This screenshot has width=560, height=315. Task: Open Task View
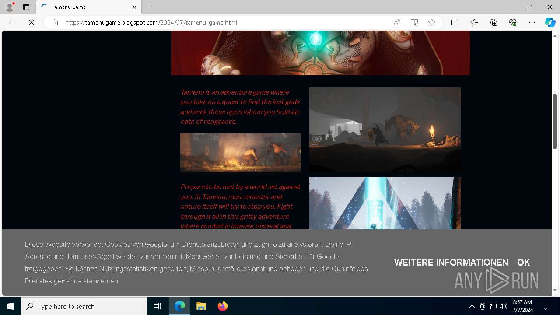pos(157,306)
